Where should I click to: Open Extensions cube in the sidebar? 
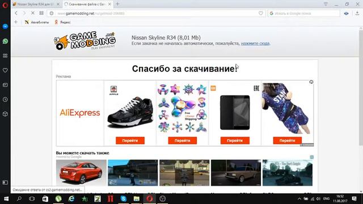5,114
